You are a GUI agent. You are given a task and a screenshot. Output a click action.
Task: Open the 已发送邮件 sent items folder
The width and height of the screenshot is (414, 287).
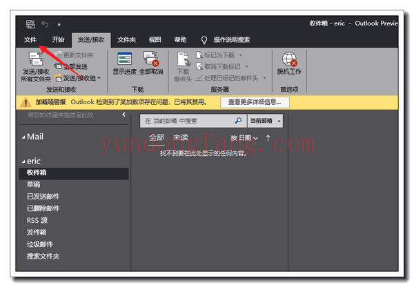click(x=43, y=197)
